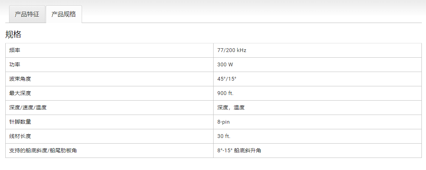This screenshot has width=426, height=170.
Task: Select the 深度，温度 value cell
Action: coord(231,107)
